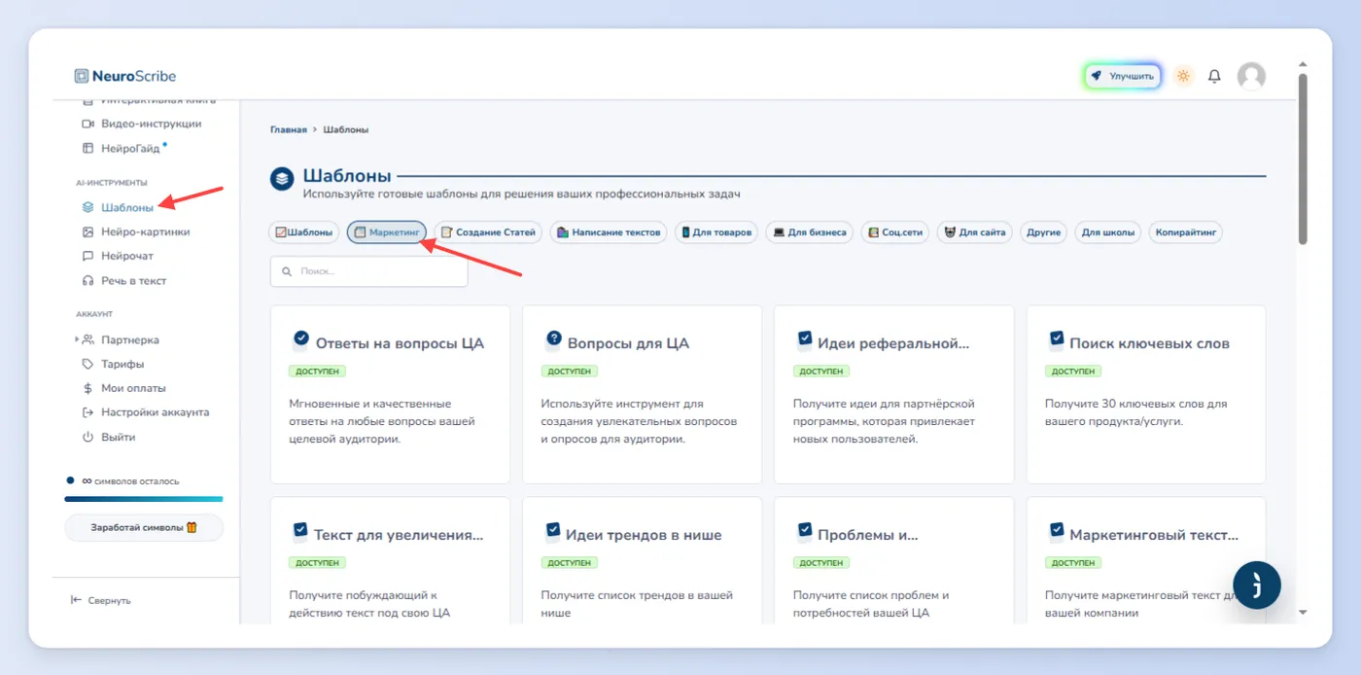
Task: Open the user avatar profile menu
Action: click(1251, 76)
